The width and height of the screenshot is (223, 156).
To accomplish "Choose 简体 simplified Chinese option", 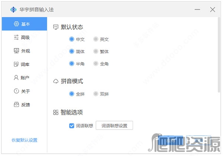I will click(x=71, y=51).
